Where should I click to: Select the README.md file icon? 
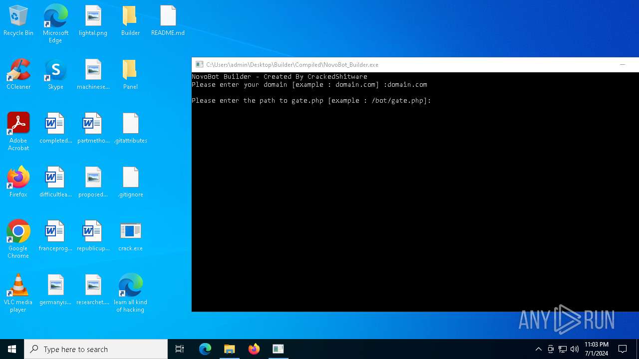[168, 21]
